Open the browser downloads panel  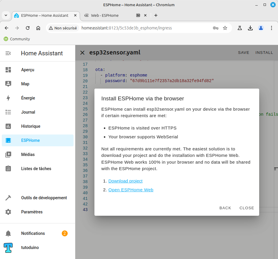(250, 28)
